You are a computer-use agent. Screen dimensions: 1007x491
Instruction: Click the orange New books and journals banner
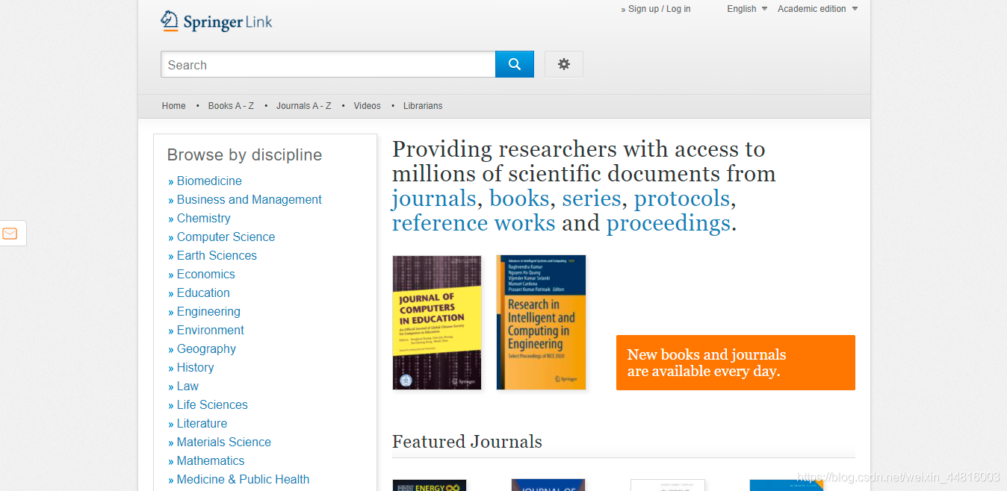(x=736, y=363)
